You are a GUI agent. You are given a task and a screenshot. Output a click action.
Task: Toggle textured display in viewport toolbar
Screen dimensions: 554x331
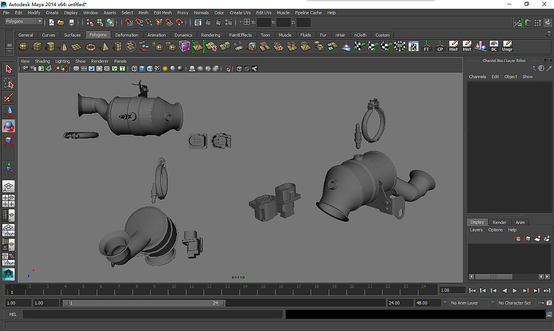tap(158, 68)
